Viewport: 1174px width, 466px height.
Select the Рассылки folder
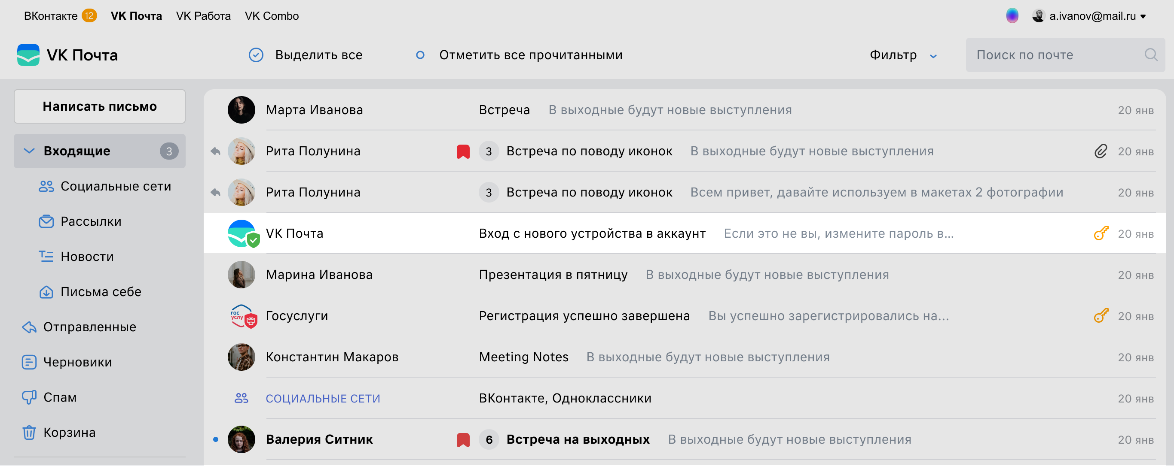point(91,221)
